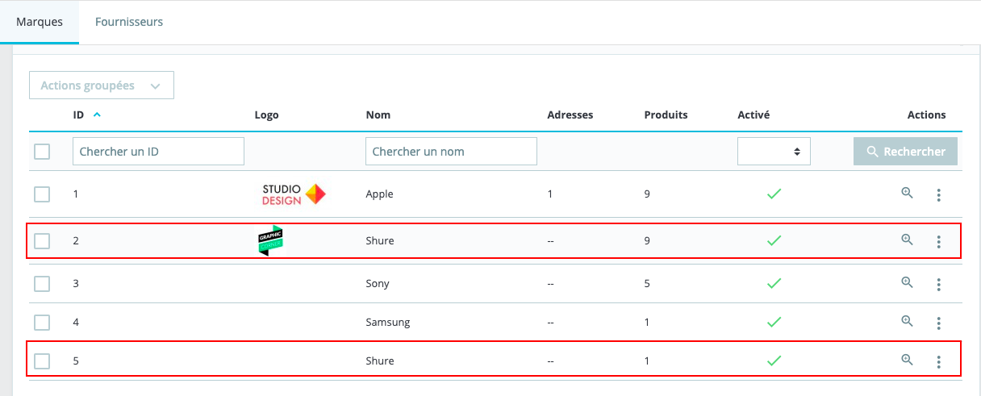Click Shure name in ID 5 row
981x396 pixels.
[380, 361]
